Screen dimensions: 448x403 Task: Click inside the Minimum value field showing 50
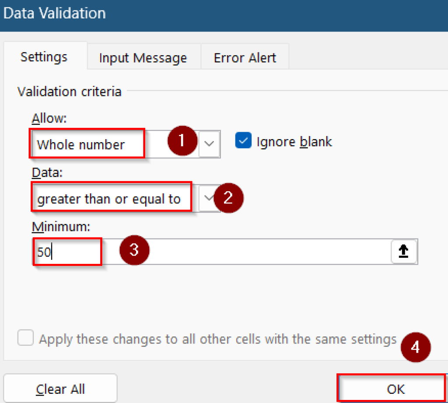click(66, 252)
